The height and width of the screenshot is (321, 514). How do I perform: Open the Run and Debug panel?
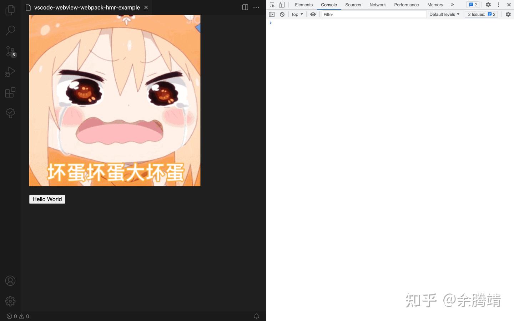(10, 71)
